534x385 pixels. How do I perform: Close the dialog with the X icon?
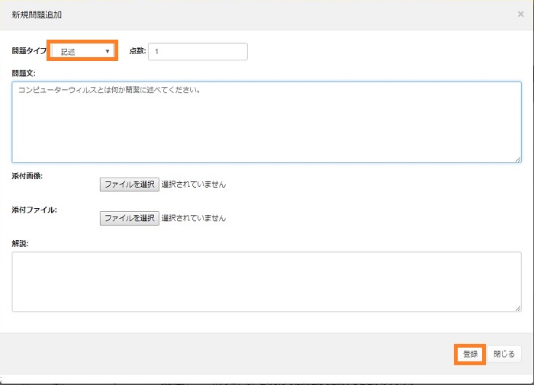point(520,14)
